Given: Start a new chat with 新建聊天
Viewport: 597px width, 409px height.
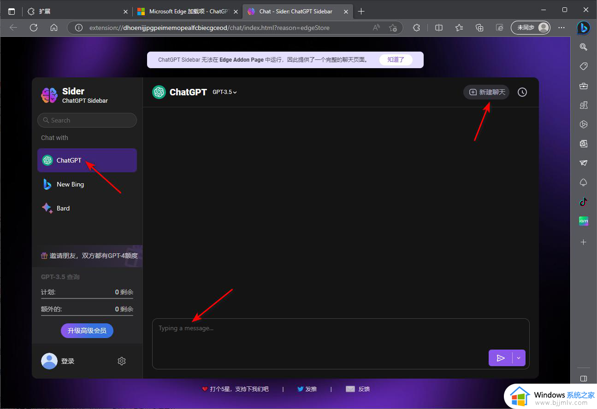Looking at the screenshot, I should coord(487,92).
